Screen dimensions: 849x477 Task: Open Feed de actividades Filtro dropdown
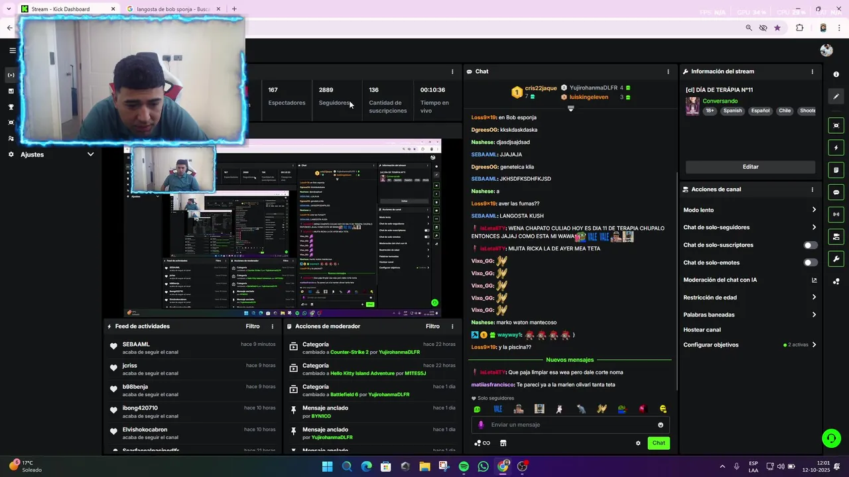[x=253, y=326]
